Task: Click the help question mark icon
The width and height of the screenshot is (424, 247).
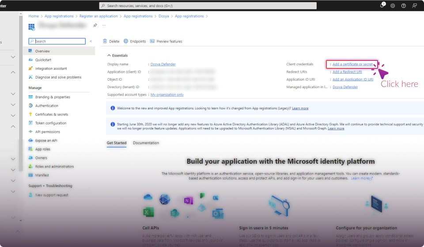Action: pyautogui.click(x=403, y=6)
